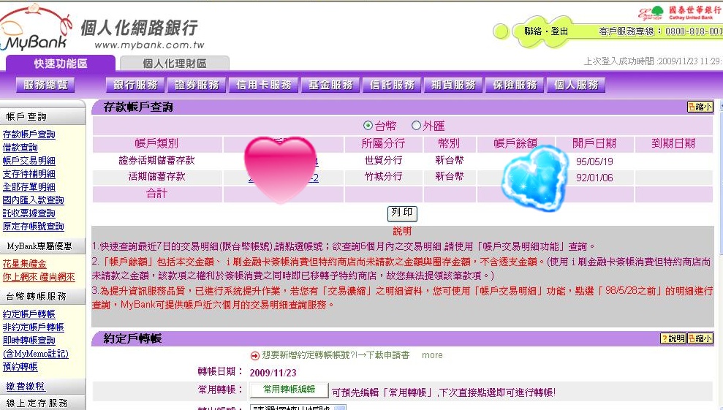Viewport: 723px width, 410px height.
Task: Switch to 個人化理財區 tab
Action: pyautogui.click(x=174, y=63)
